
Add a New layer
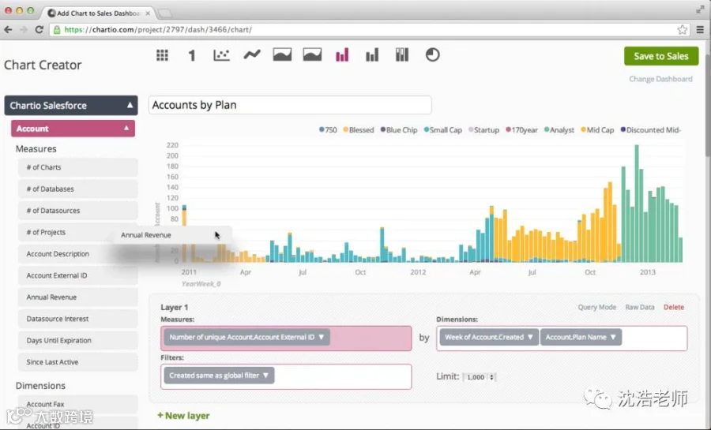183,416
